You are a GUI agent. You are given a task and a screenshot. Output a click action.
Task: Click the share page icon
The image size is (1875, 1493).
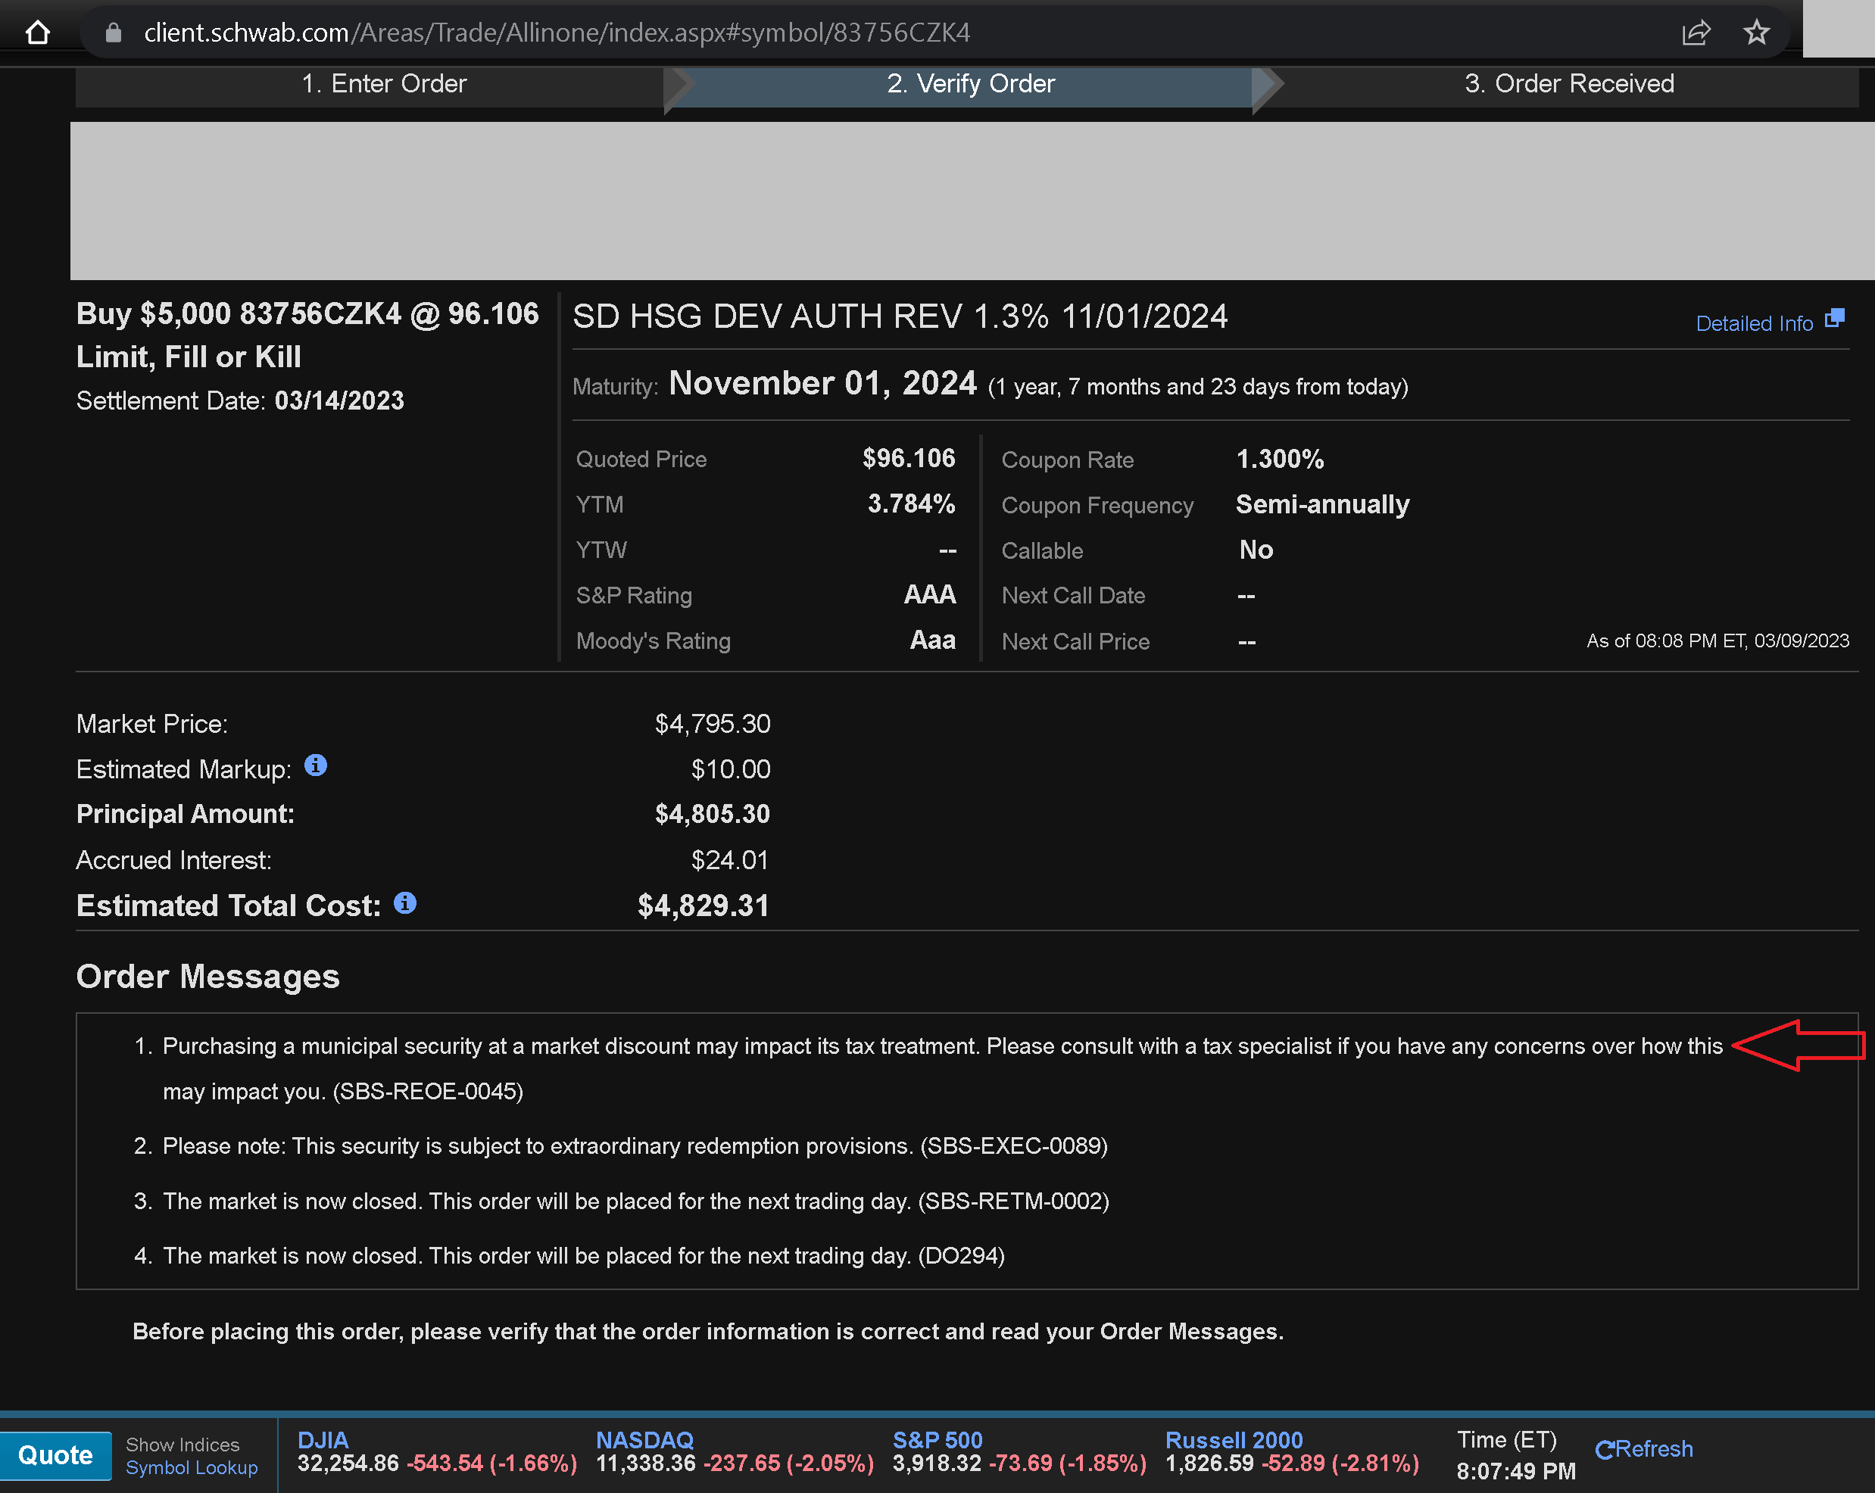tap(1696, 33)
